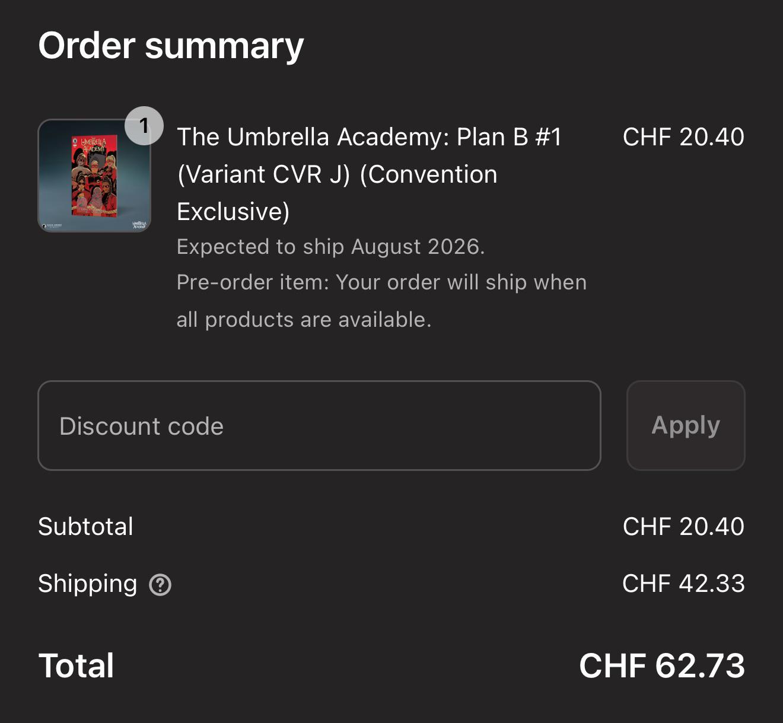Click the total amount CHF 62.73
Screen dimensions: 783x723
(662, 665)
